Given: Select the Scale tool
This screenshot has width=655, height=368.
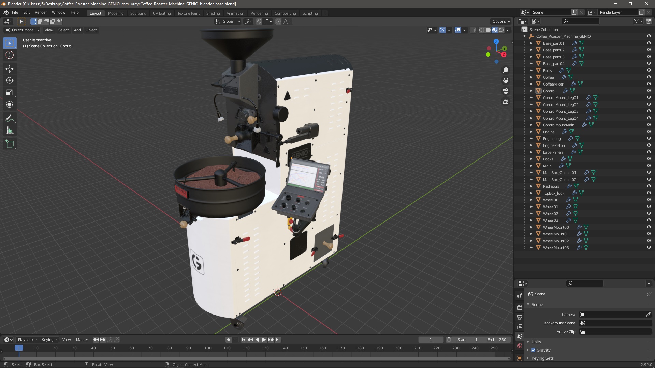Looking at the screenshot, I should click(x=10, y=93).
